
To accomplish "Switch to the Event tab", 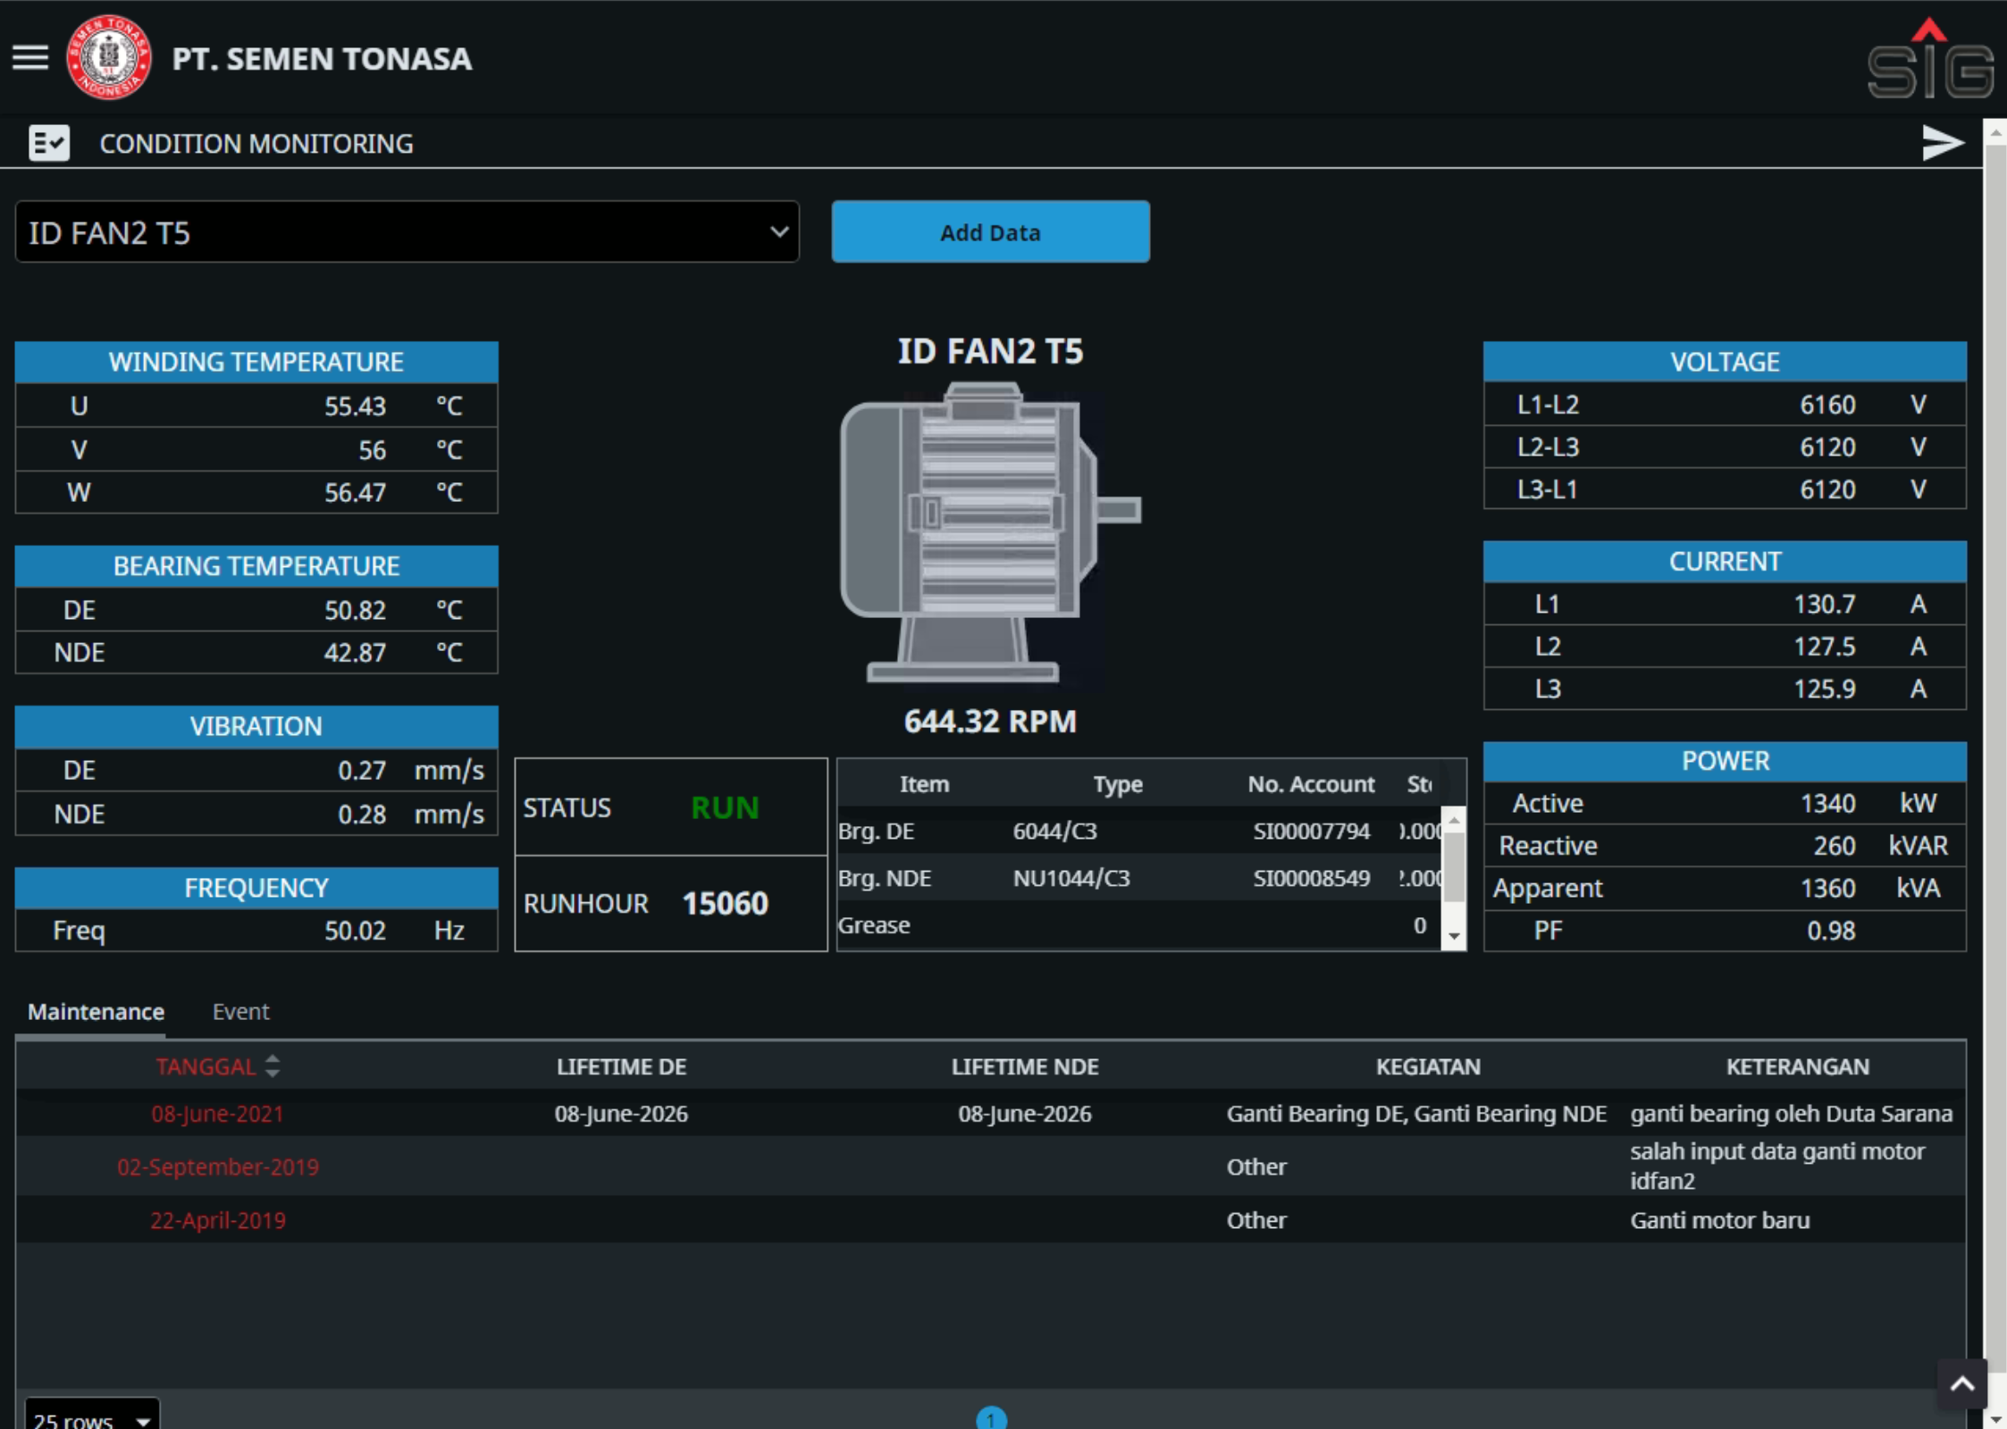I will 240,1011.
